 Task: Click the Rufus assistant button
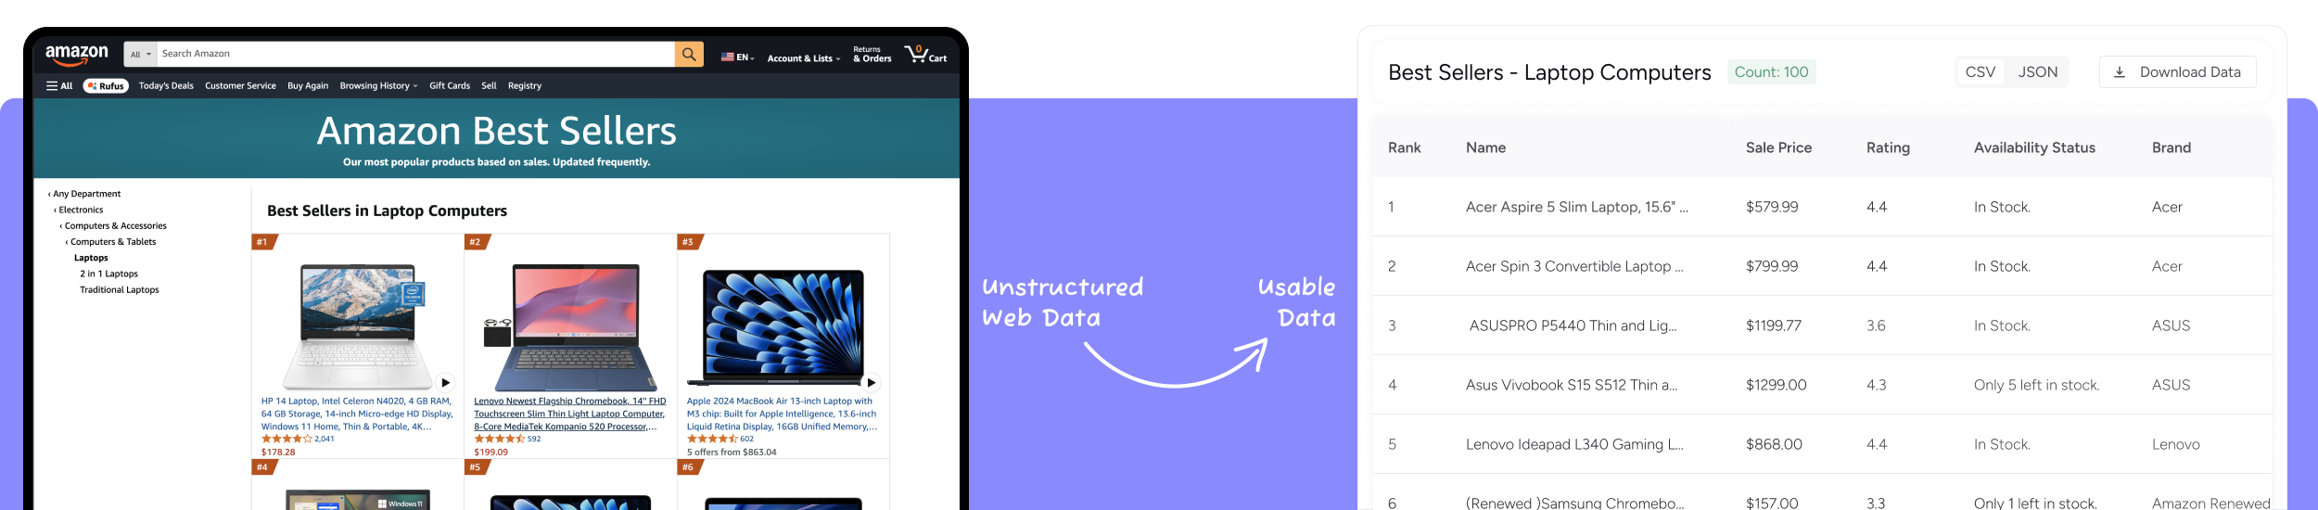click(x=107, y=86)
